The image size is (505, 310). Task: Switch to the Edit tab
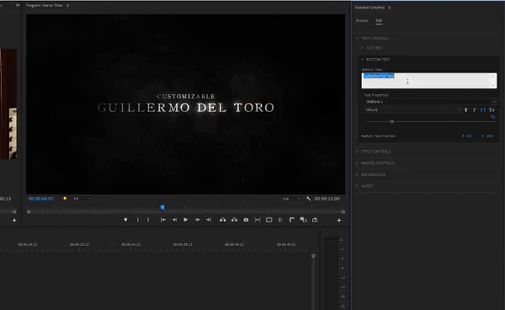point(379,20)
